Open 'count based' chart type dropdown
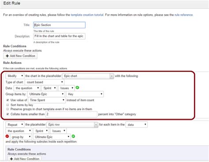The image size is (209, 162). (x=45, y=82)
